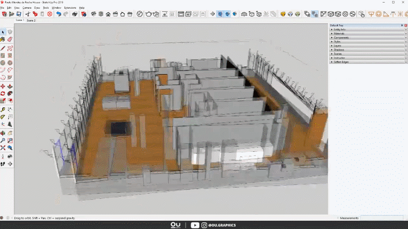Expand the Layers panel
Viewport: 408px width, 229px height.
coord(338,45)
